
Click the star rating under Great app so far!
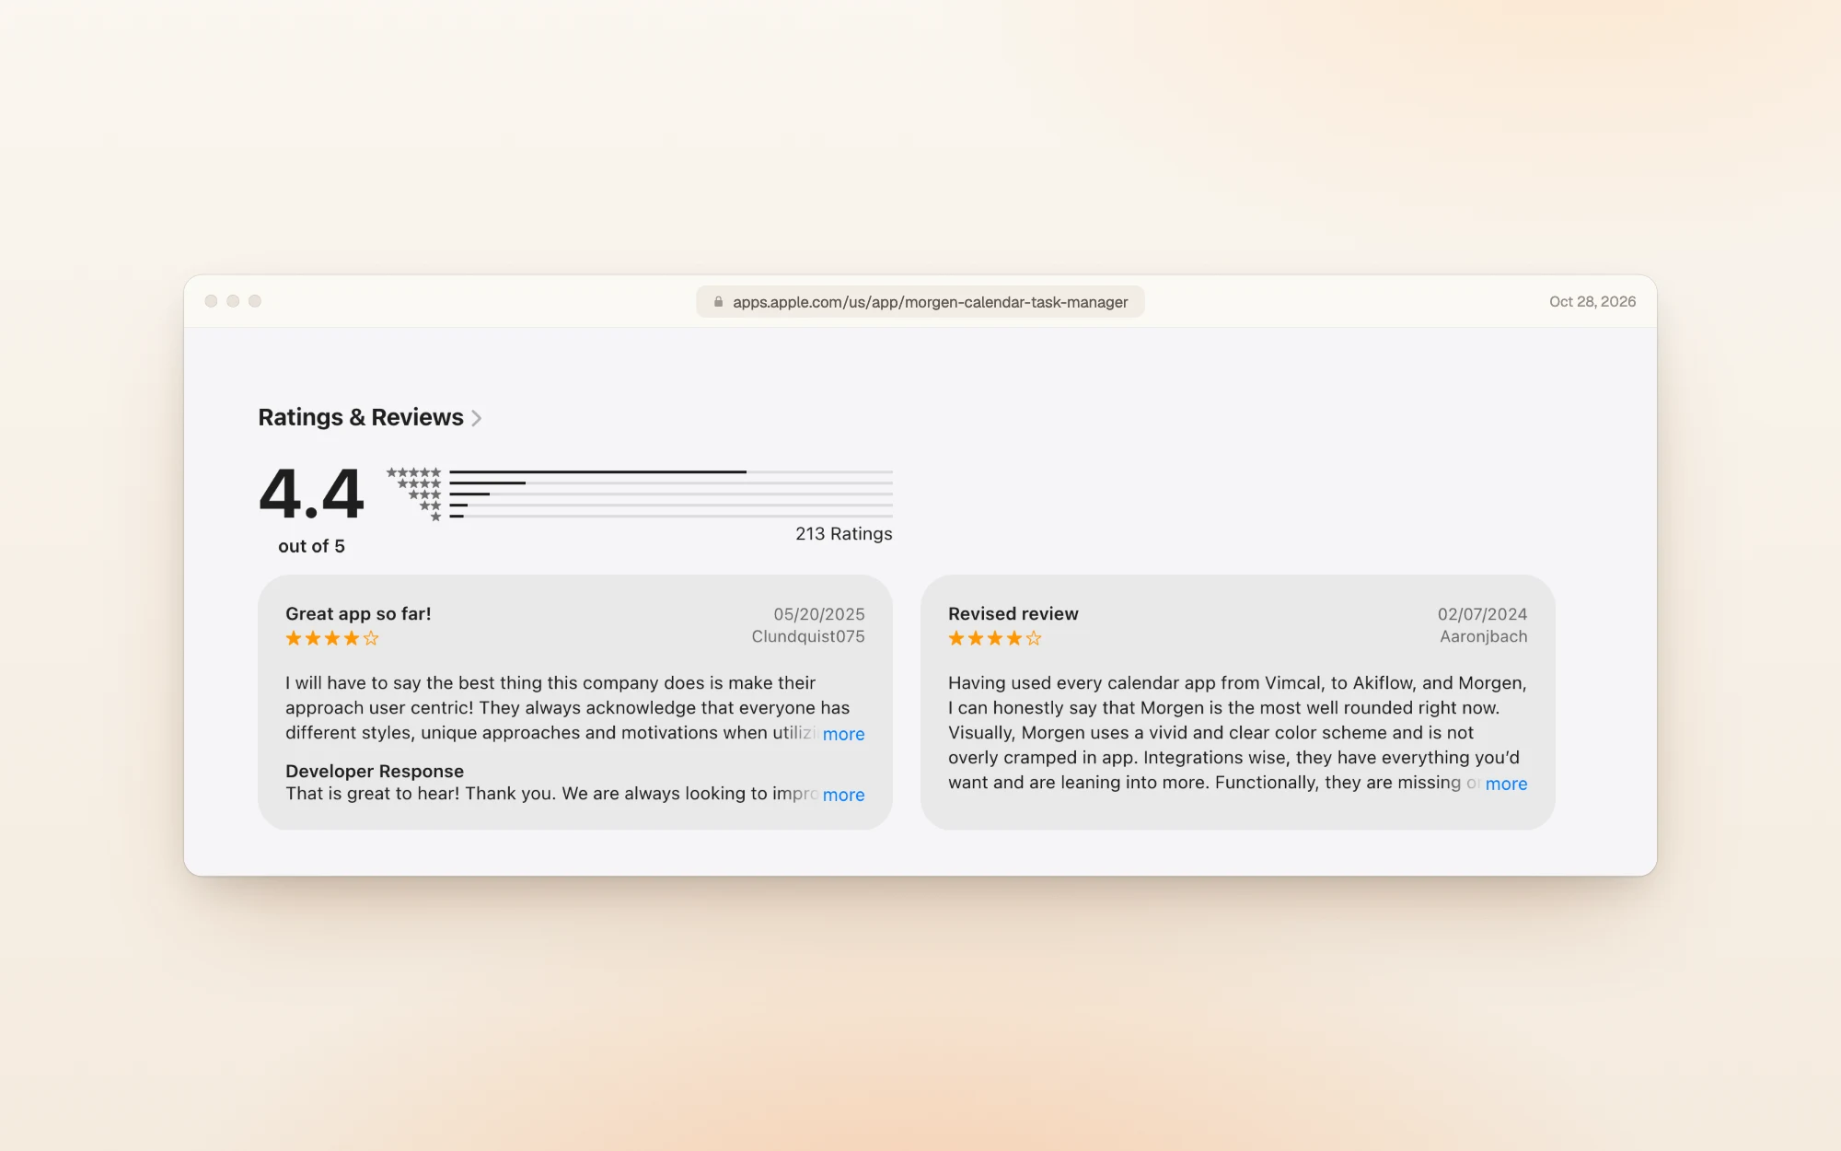coord(332,638)
